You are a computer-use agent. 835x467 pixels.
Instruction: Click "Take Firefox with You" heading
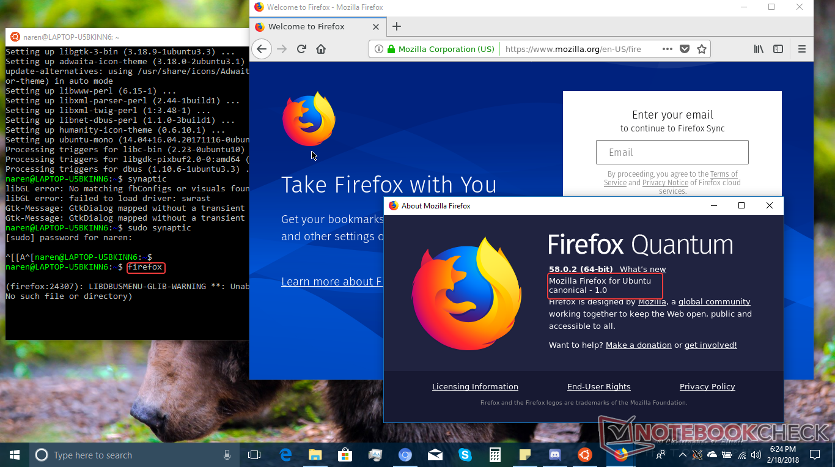(x=389, y=185)
